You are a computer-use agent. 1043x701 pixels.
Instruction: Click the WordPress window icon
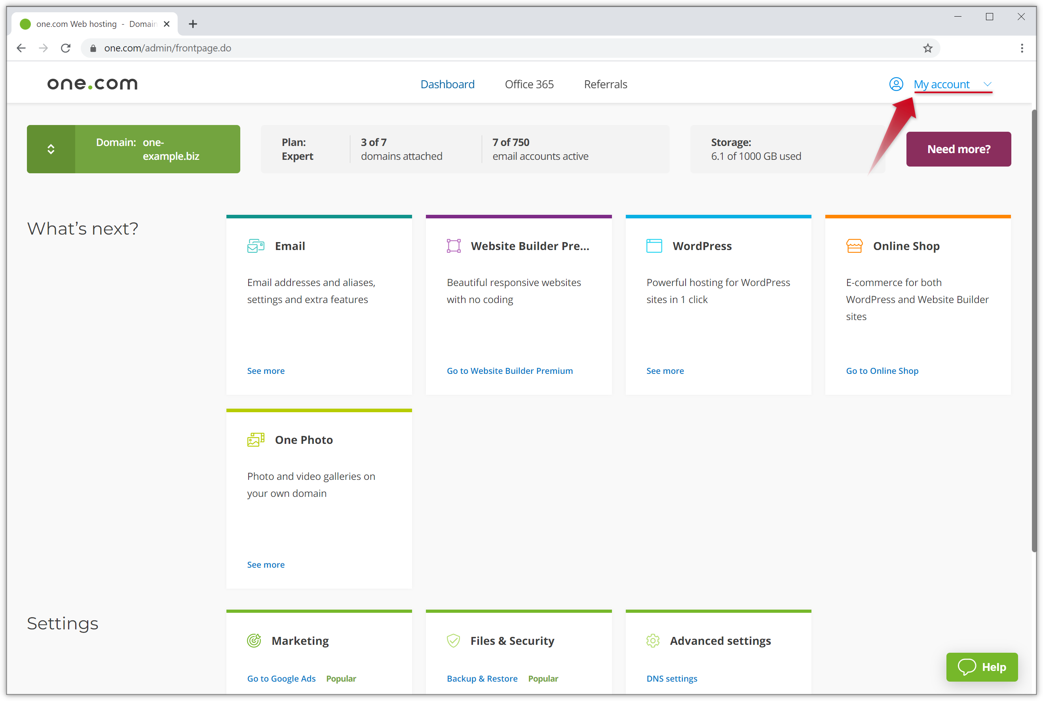point(654,246)
